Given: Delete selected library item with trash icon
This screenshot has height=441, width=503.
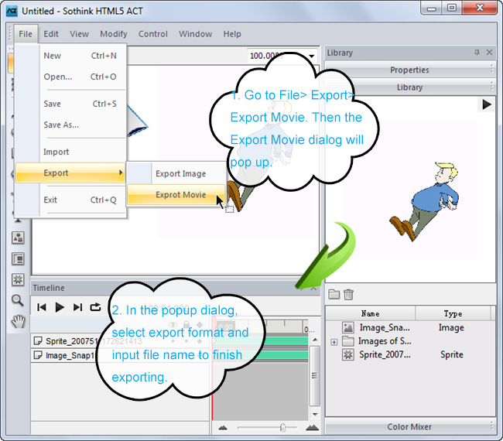Looking at the screenshot, I should tap(348, 294).
